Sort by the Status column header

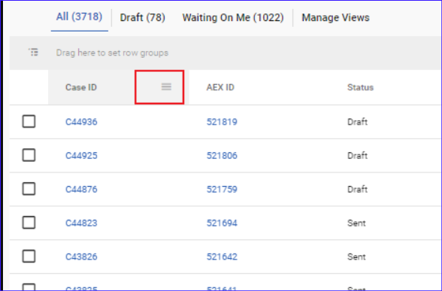(x=360, y=88)
